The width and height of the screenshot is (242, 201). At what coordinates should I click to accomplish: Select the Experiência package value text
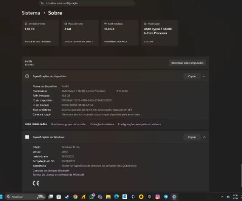(99, 166)
